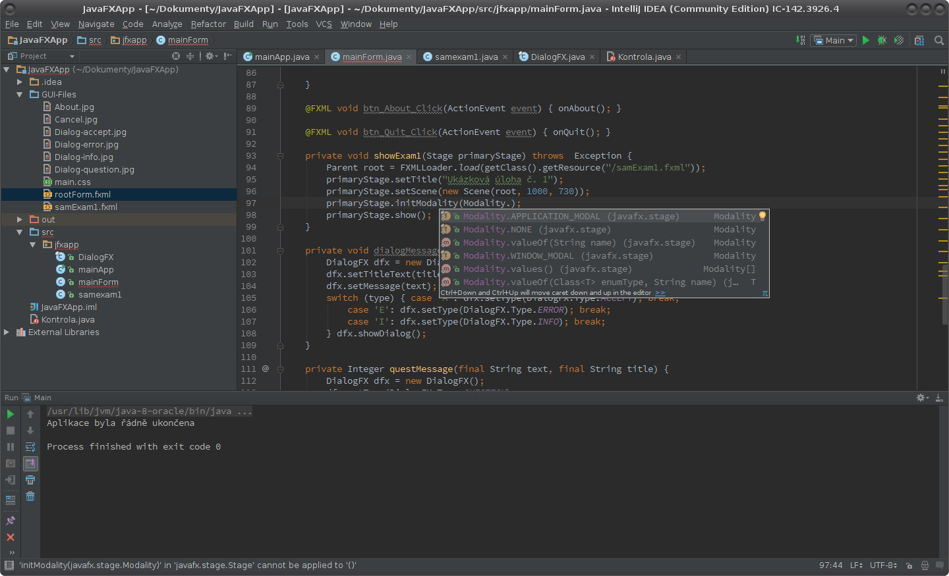This screenshot has height=576, width=949.
Task: Open Run panel gear settings menu
Action: (923, 398)
